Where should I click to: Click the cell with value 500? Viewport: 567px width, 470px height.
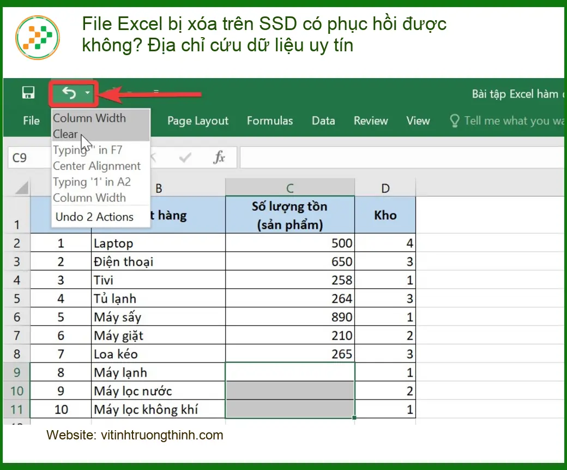point(290,243)
